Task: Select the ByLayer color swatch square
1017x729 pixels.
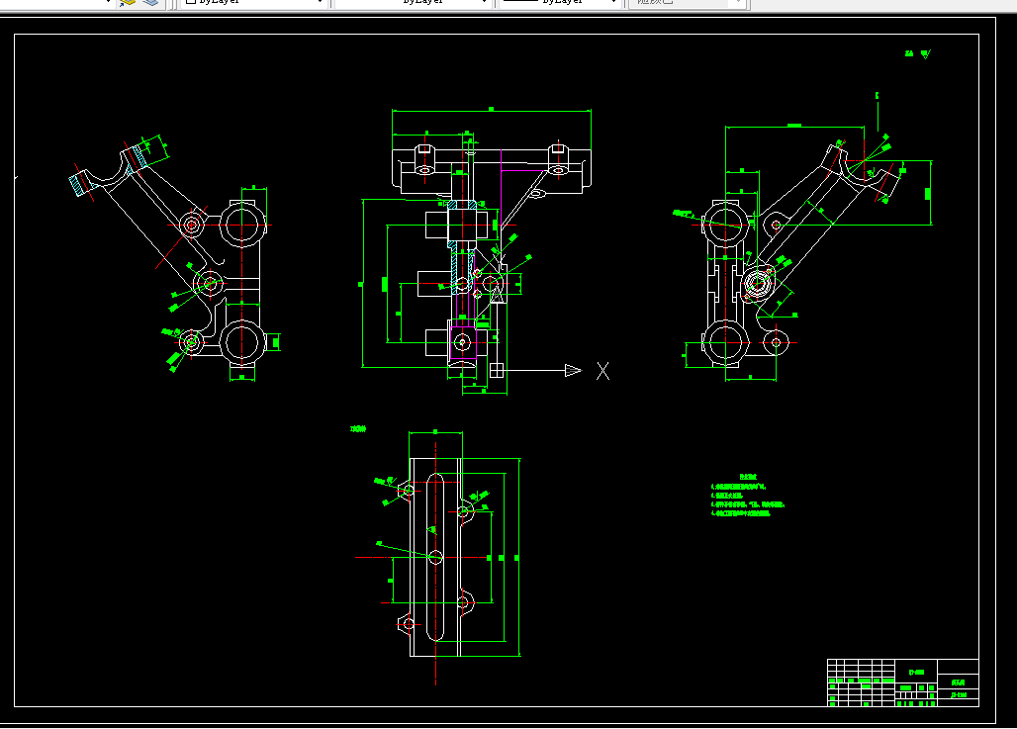Action: coord(191,2)
